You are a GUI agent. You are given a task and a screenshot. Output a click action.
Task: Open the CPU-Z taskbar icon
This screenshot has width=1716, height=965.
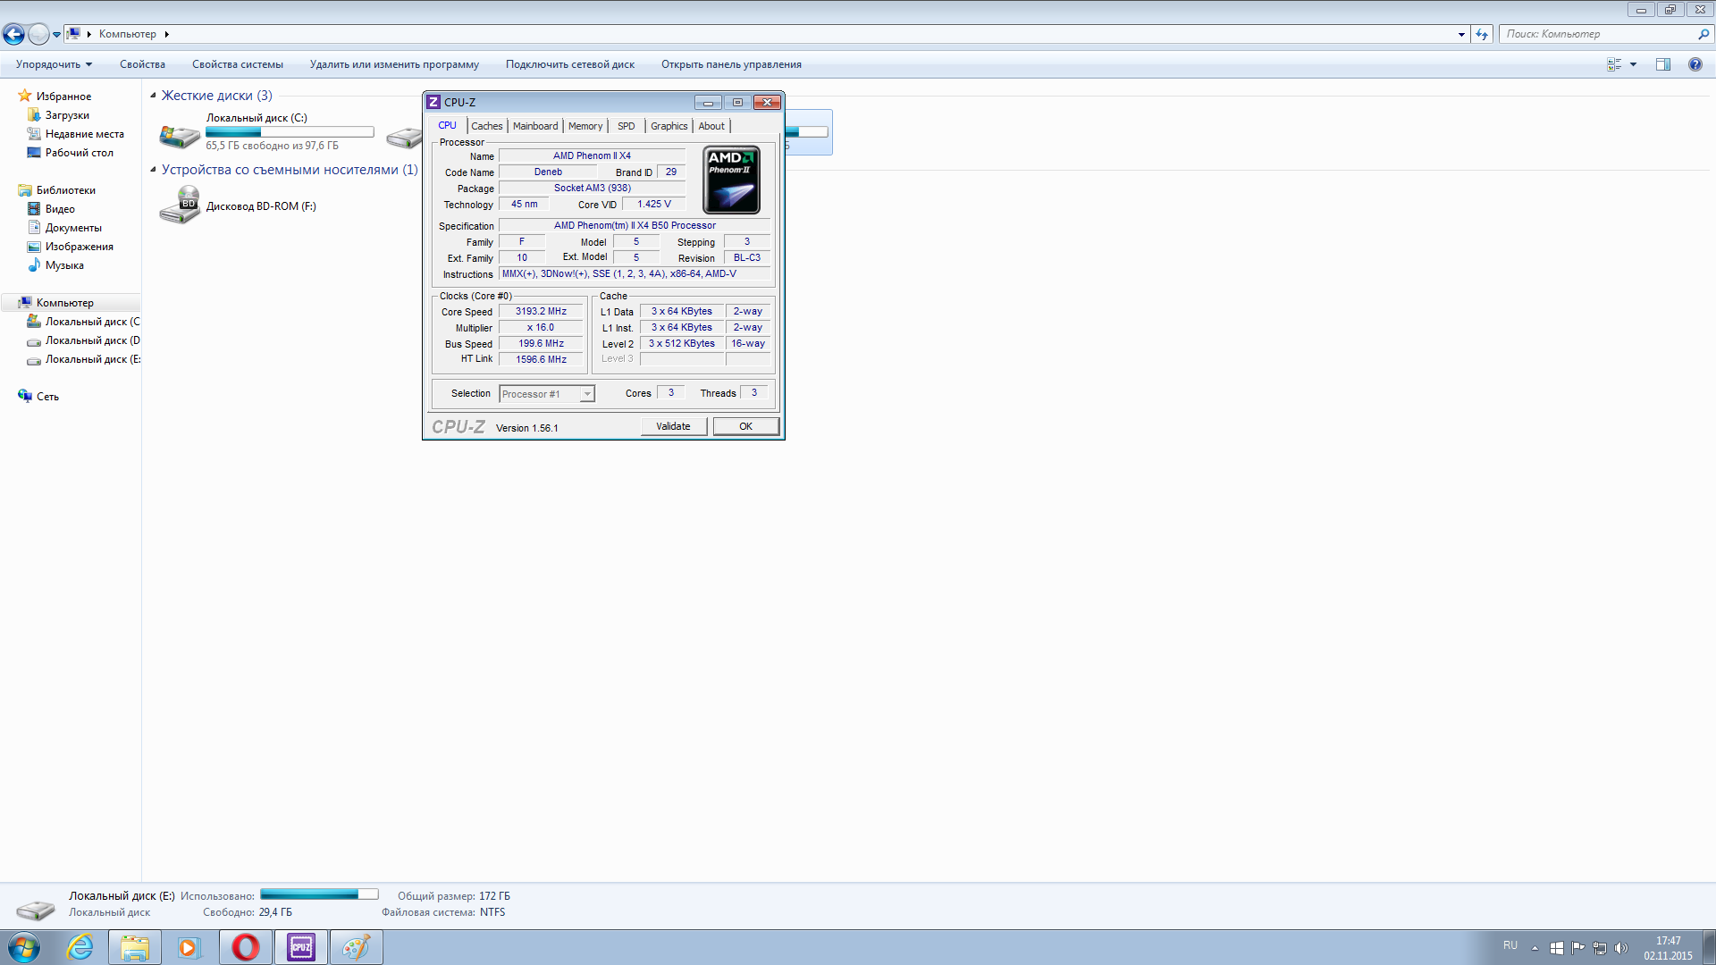[301, 947]
